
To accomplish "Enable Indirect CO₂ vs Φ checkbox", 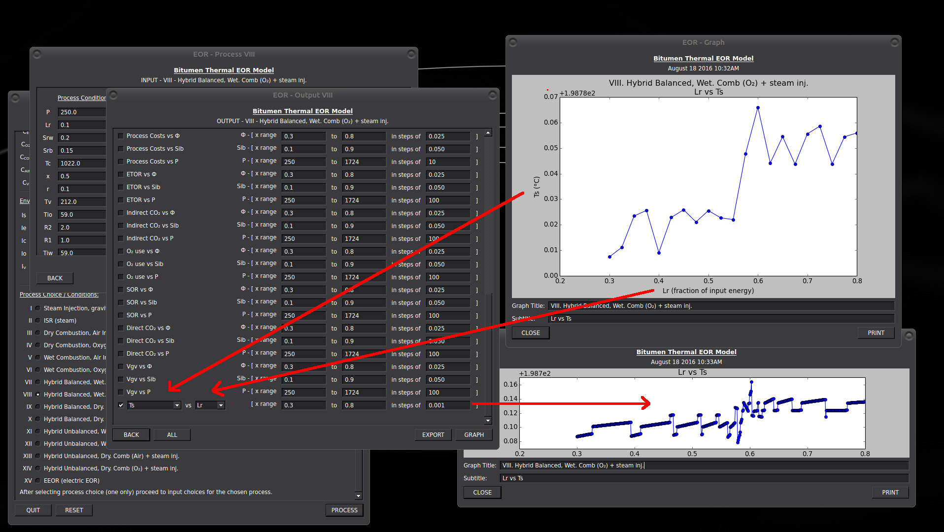I will click(121, 213).
